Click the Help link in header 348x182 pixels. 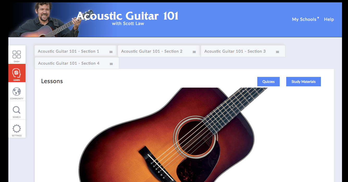(x=329, y=19)
